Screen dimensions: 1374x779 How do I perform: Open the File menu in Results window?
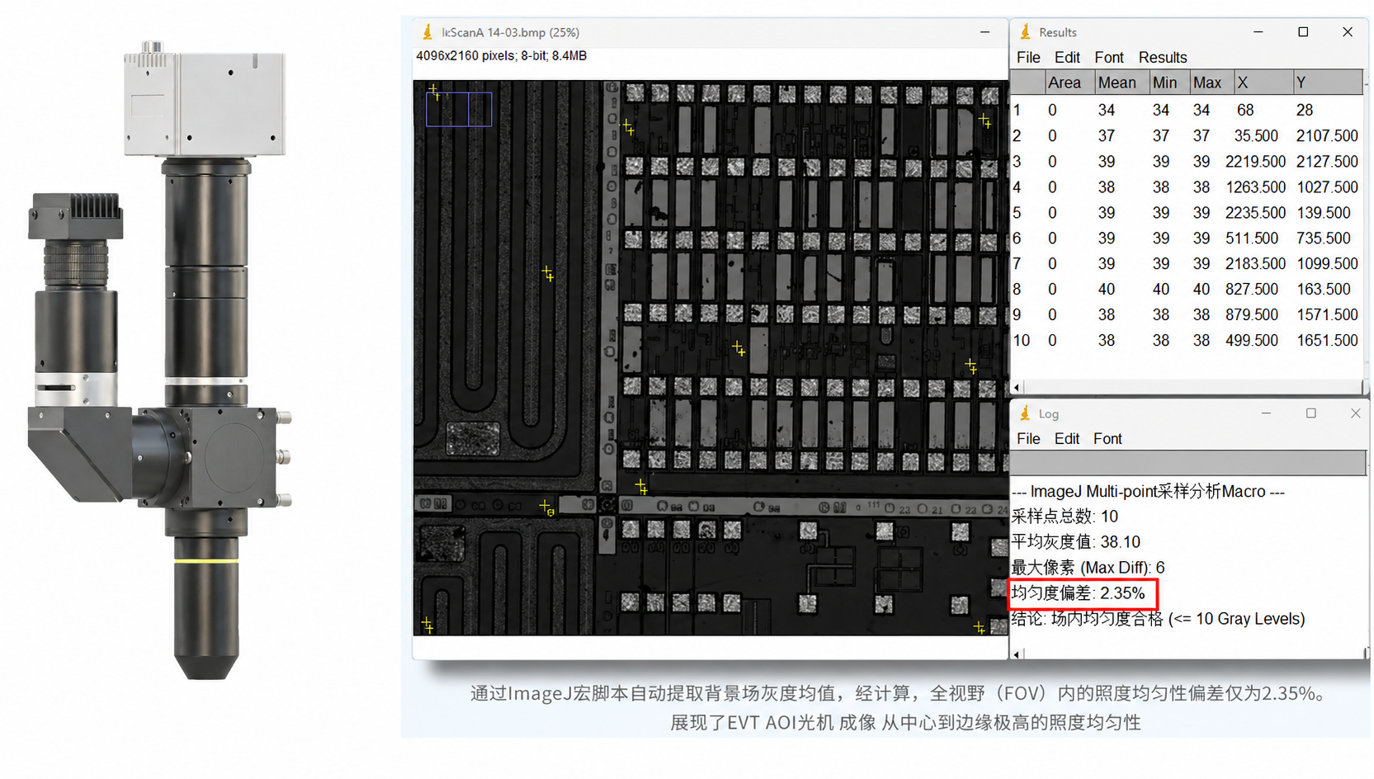point(1028,58)
